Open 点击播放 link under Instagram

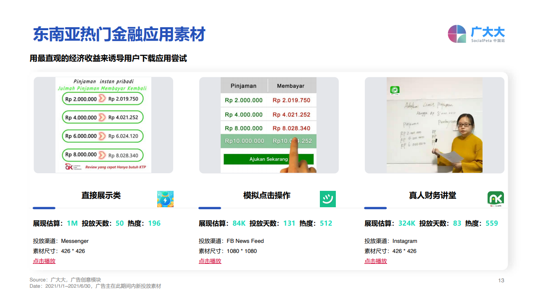tap(375, 261)
